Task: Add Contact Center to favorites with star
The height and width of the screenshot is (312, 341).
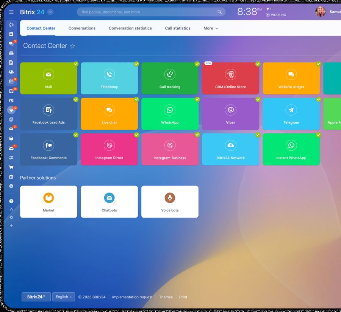Action: pos(72,46)
